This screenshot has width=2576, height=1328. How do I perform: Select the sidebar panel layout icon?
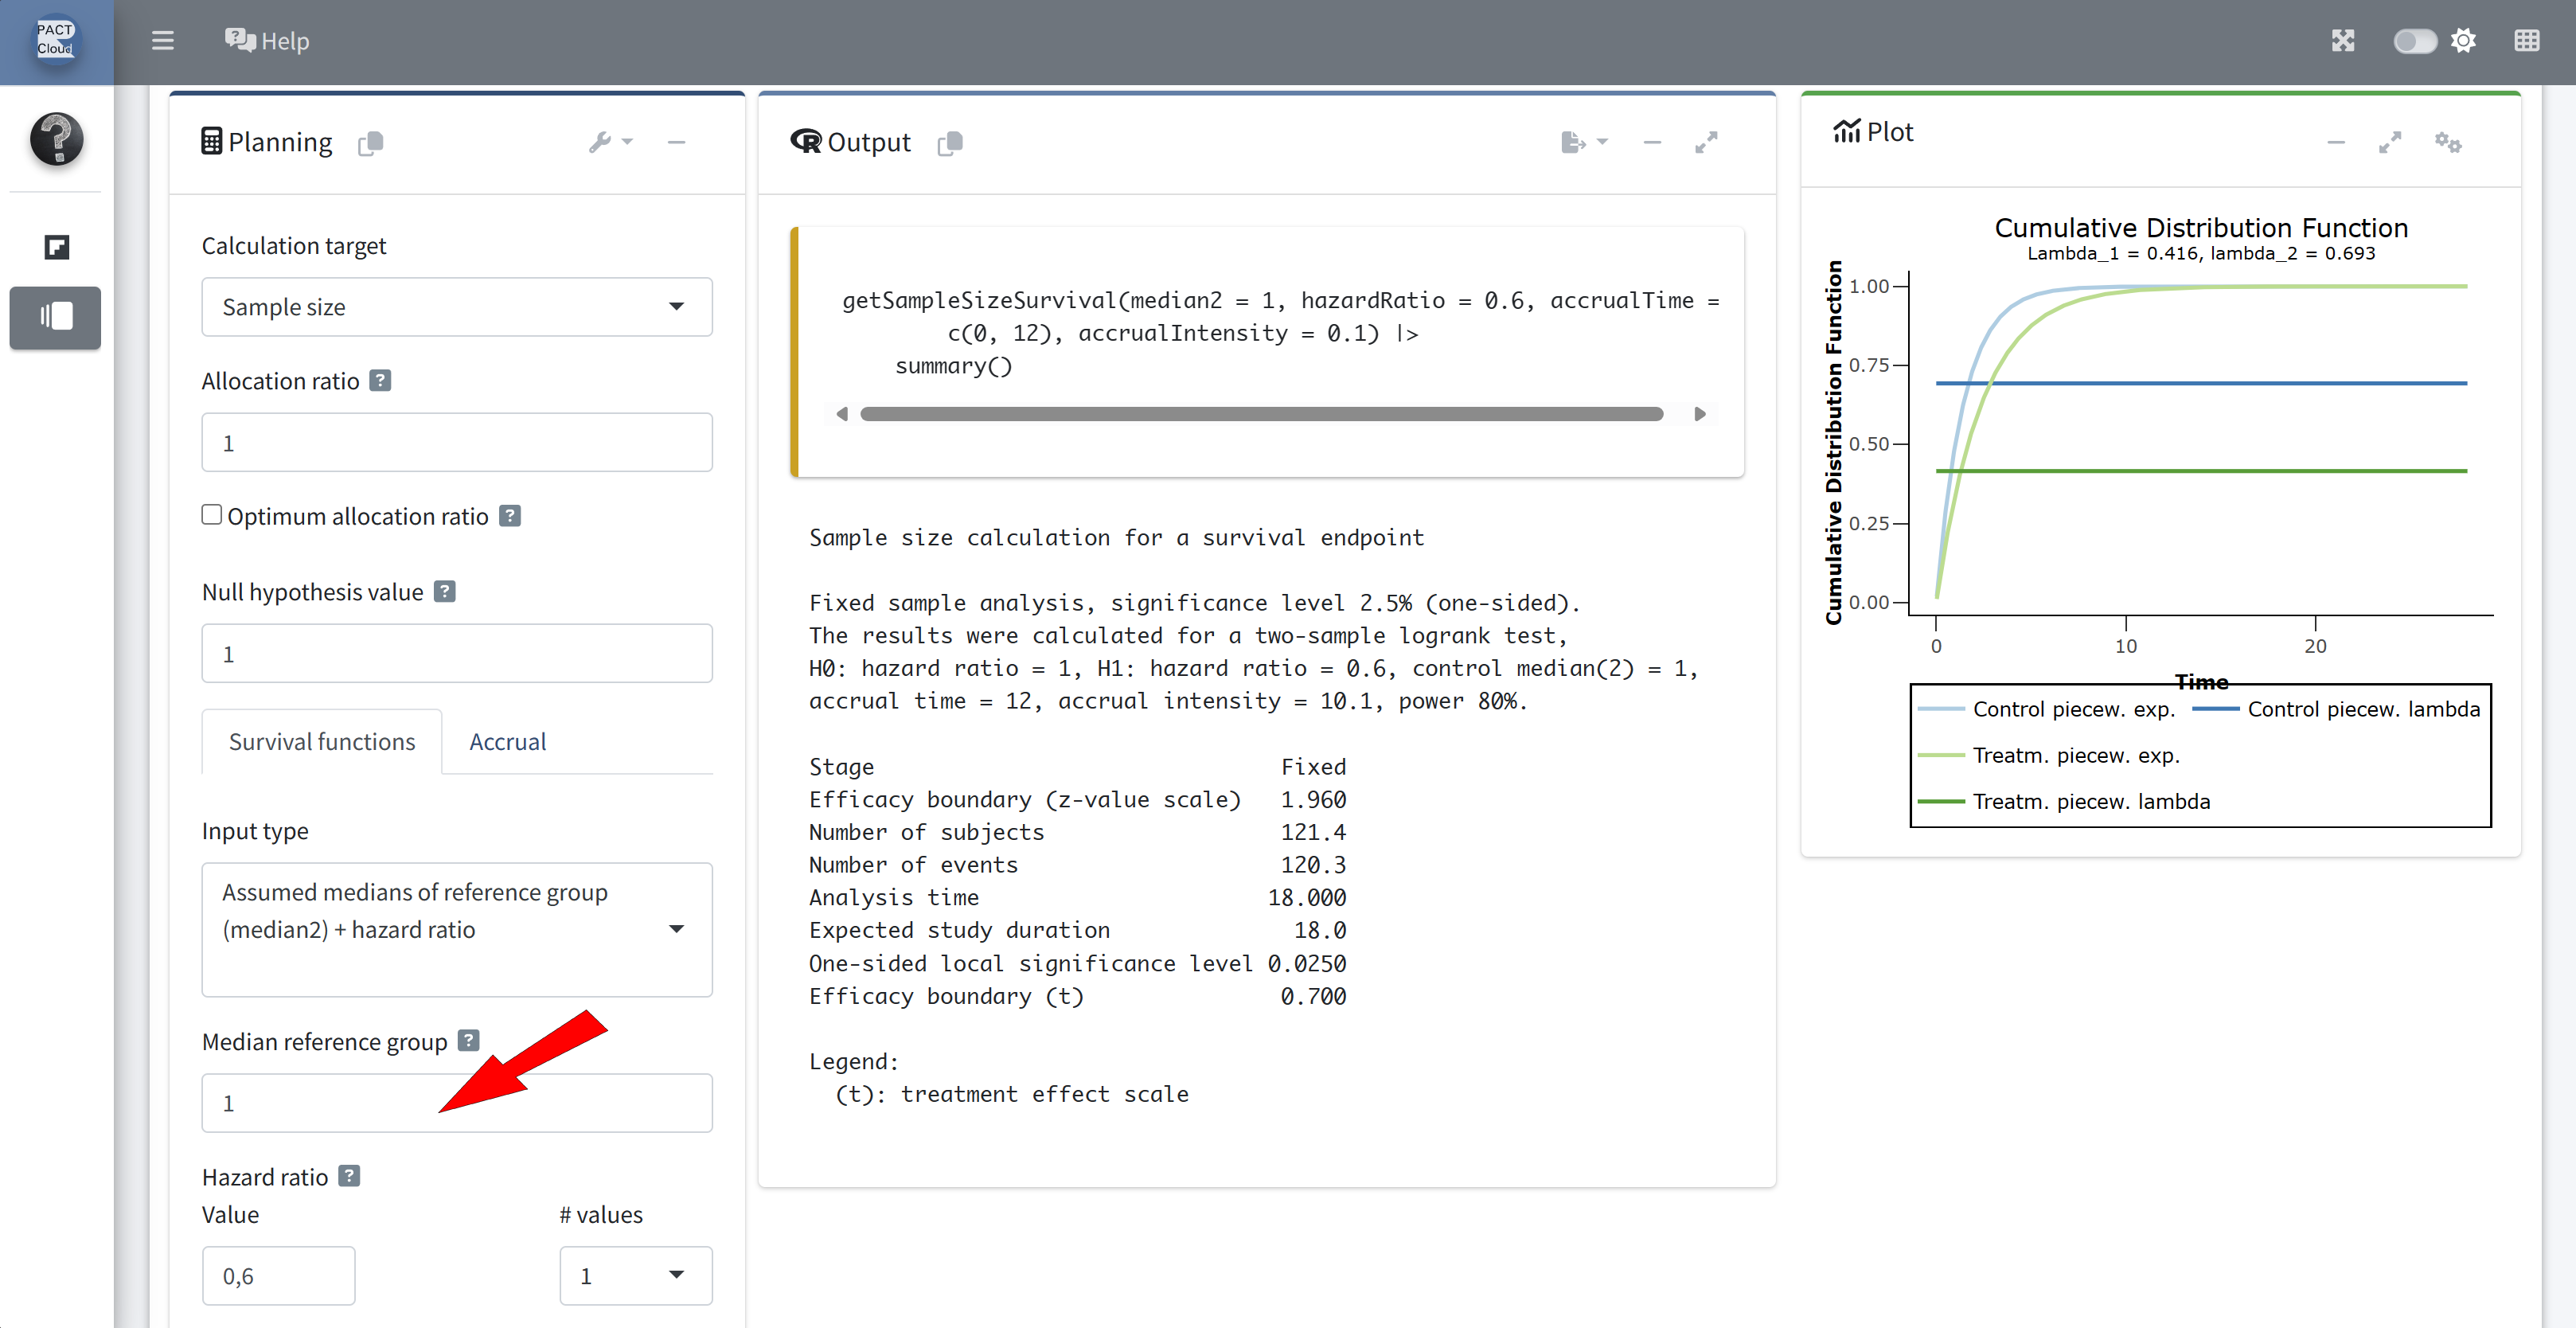(56, 317)
